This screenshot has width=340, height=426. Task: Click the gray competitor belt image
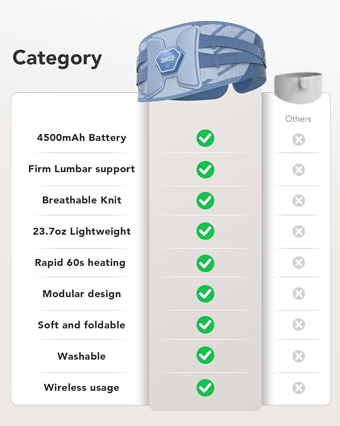point(298,87)
